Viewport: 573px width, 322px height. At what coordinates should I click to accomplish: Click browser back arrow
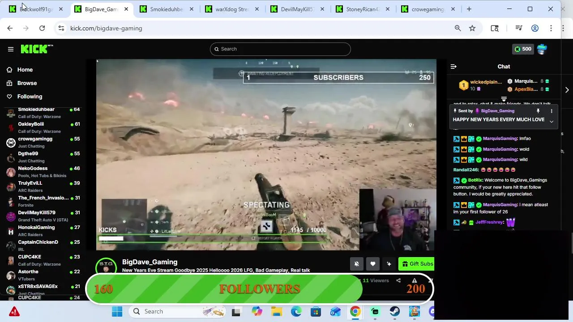pos(10,28)
